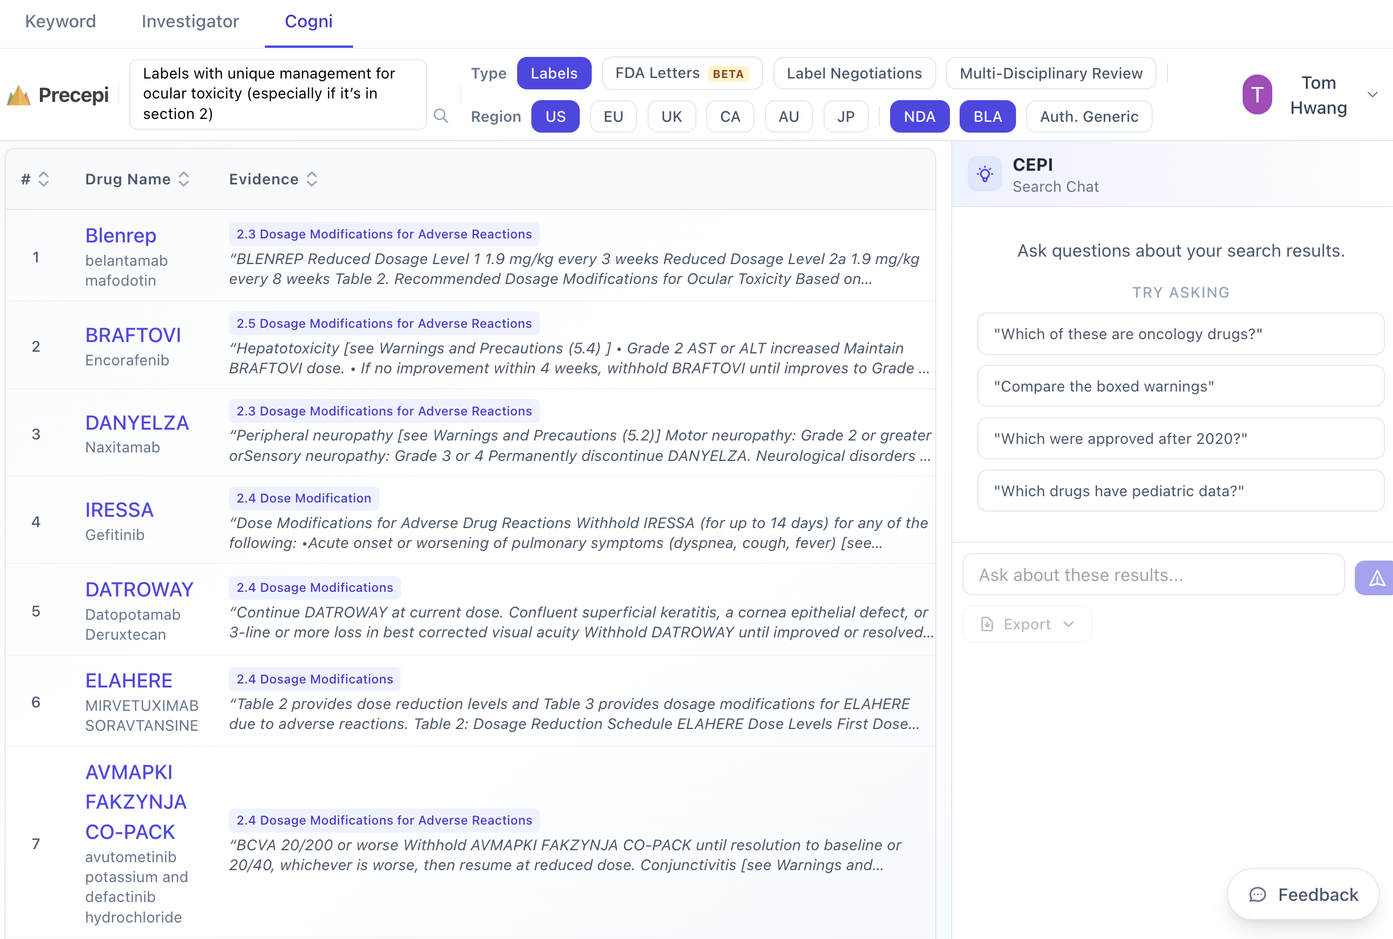Toggle the BLA filter
Image resolution: width=1393 pixels, height=939 pixels.
click(988, 116)
